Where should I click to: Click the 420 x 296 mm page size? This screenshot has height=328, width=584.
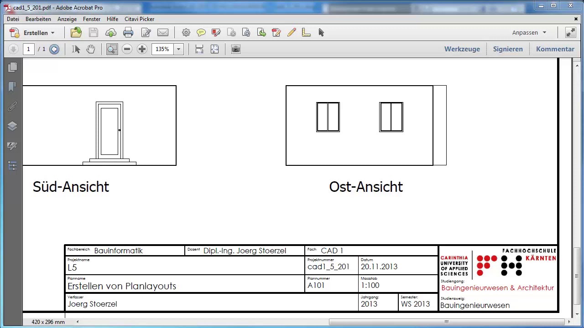pyautogui.click(x=48, y=322)
